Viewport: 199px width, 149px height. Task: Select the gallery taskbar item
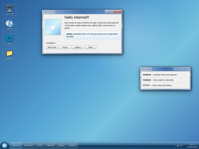pyautogui.click(x=62, y=146)
